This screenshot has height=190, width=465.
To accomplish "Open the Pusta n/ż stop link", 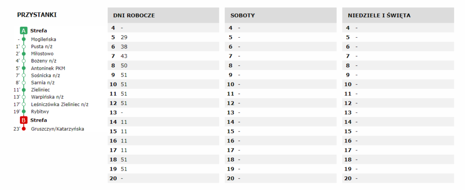I will tap(42, 46).
